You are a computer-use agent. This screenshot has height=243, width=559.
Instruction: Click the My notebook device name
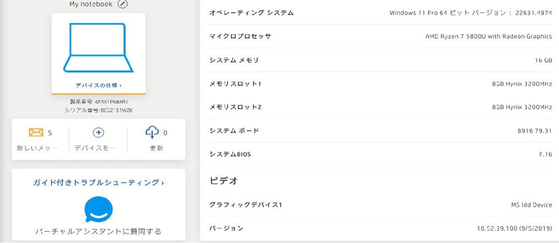click(91, 4)
